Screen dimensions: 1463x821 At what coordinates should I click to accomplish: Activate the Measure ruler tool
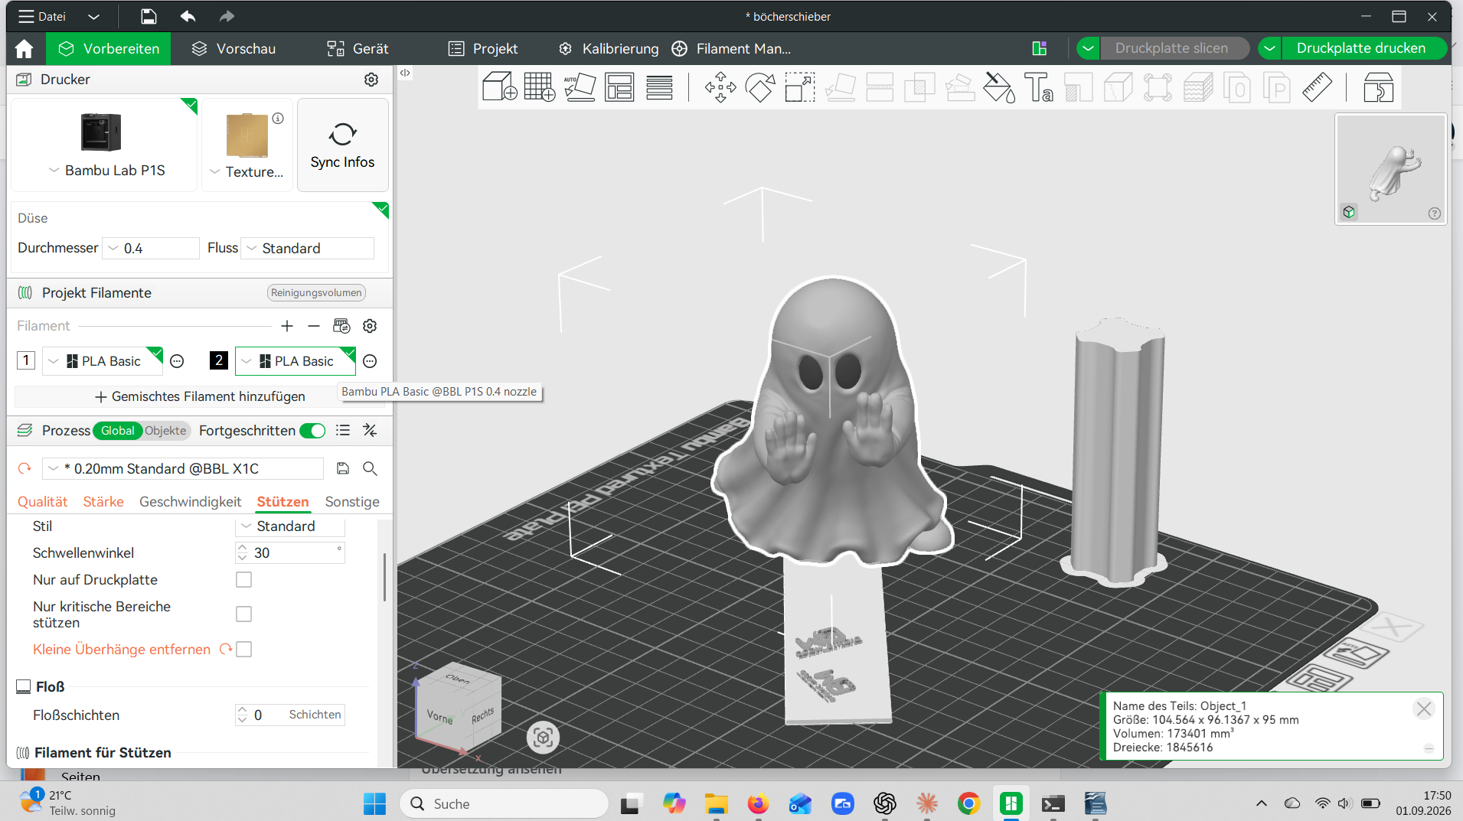[x=1318, y=87]
